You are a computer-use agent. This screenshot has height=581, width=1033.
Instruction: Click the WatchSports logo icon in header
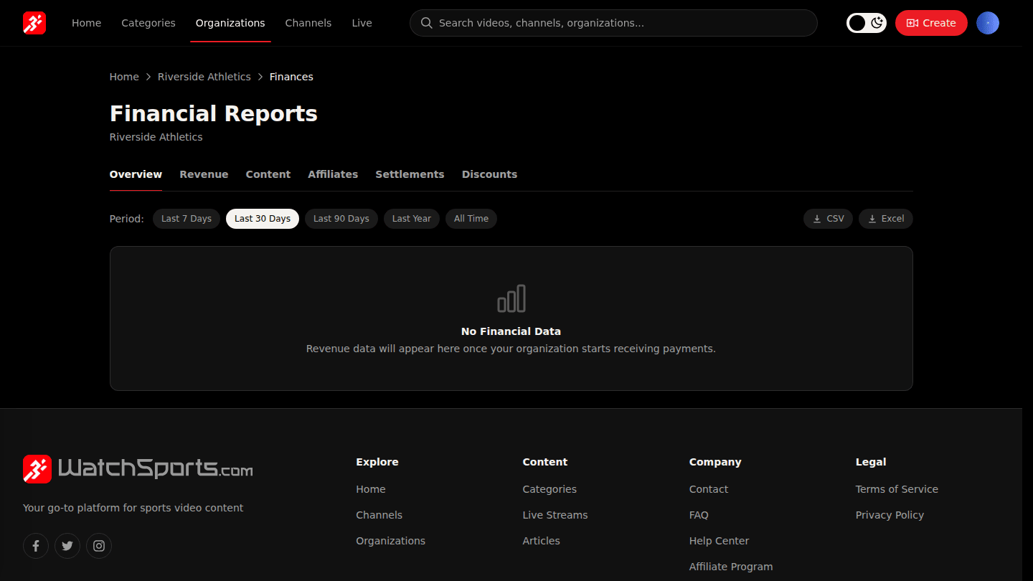pyautogui.click(x=34, y=23)
